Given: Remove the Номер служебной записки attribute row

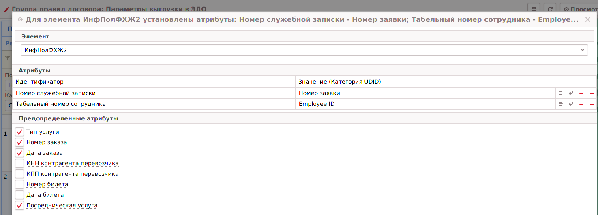Looking at the screenshot, I should [x=581, y=93].
